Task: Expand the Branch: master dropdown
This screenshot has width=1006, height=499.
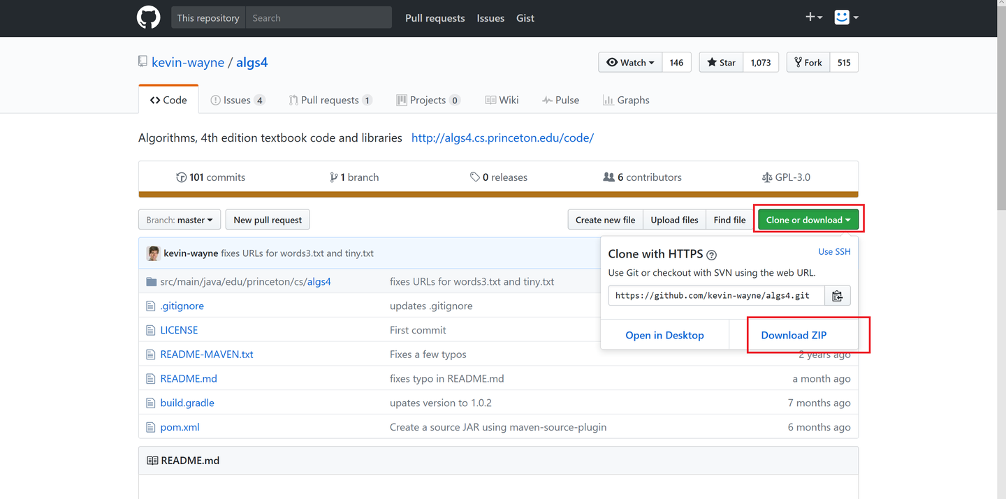Action: tap(180, 220)
